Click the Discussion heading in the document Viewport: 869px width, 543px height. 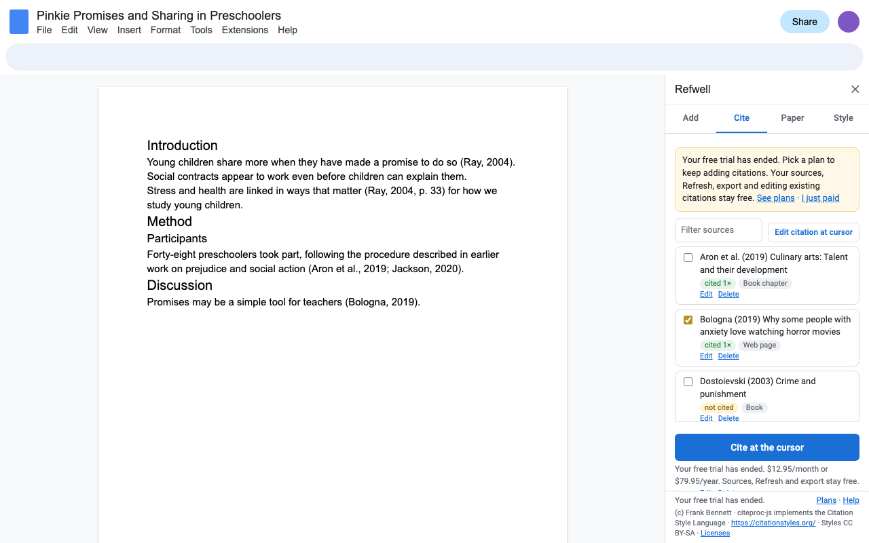[x=179, y=285]
